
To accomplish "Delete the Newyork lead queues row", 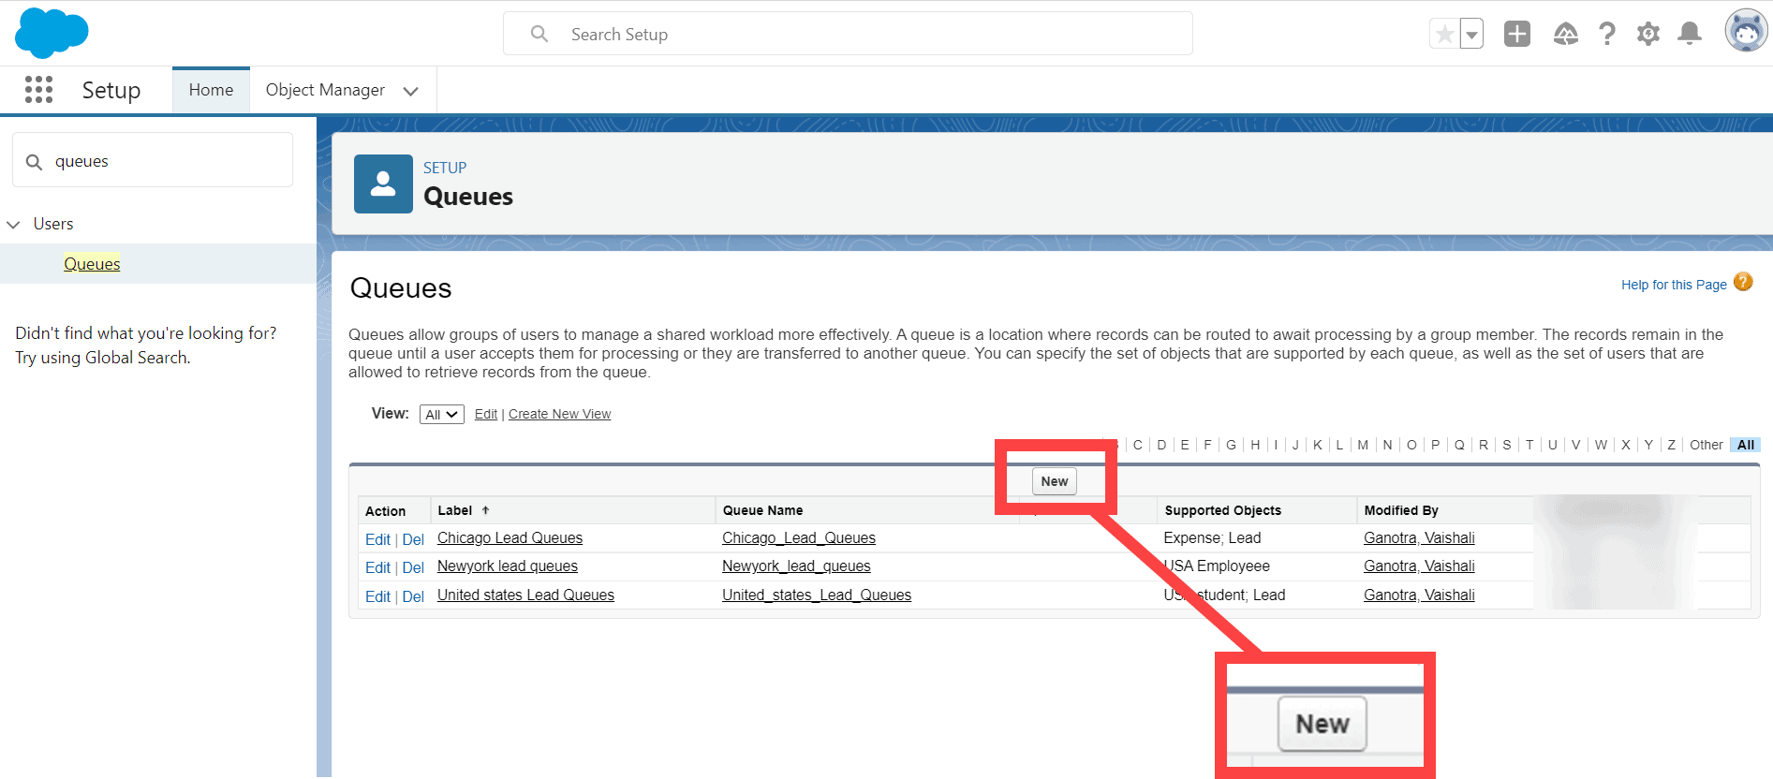I will 413,567.
